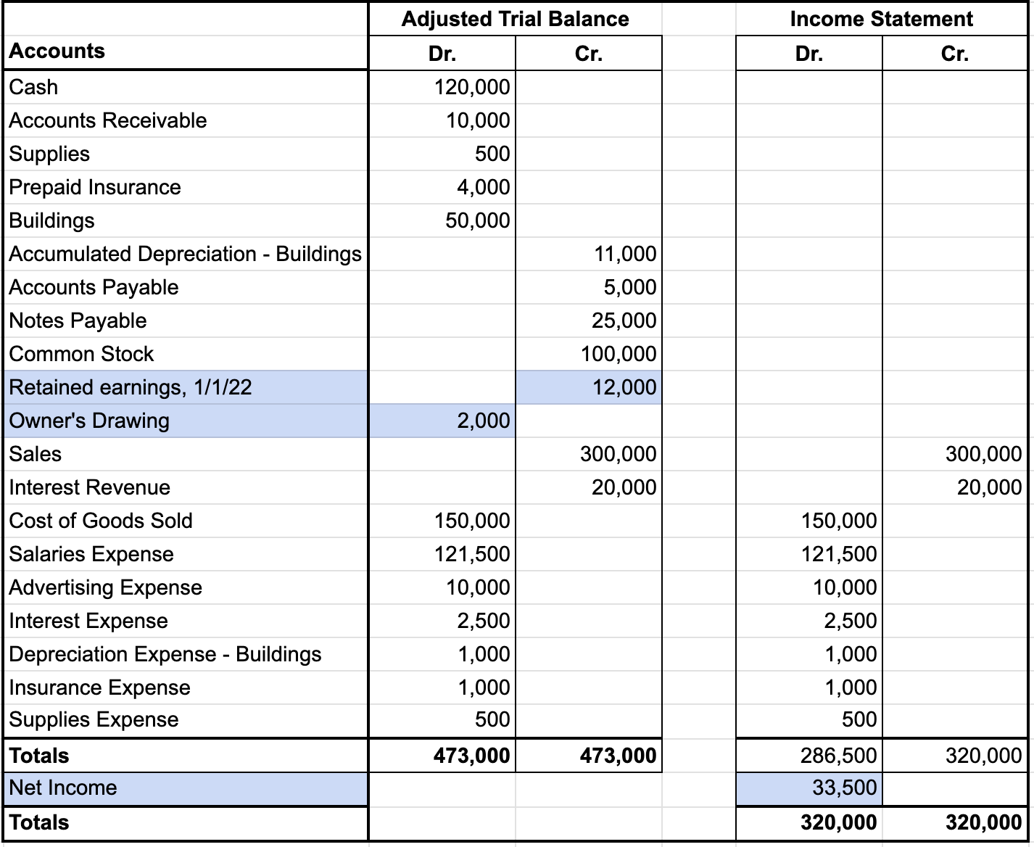Viewport: 1034px width, 847px height.
Task: Click Accumulated Depreciation - Buildings label
Action: pos(185,254)
